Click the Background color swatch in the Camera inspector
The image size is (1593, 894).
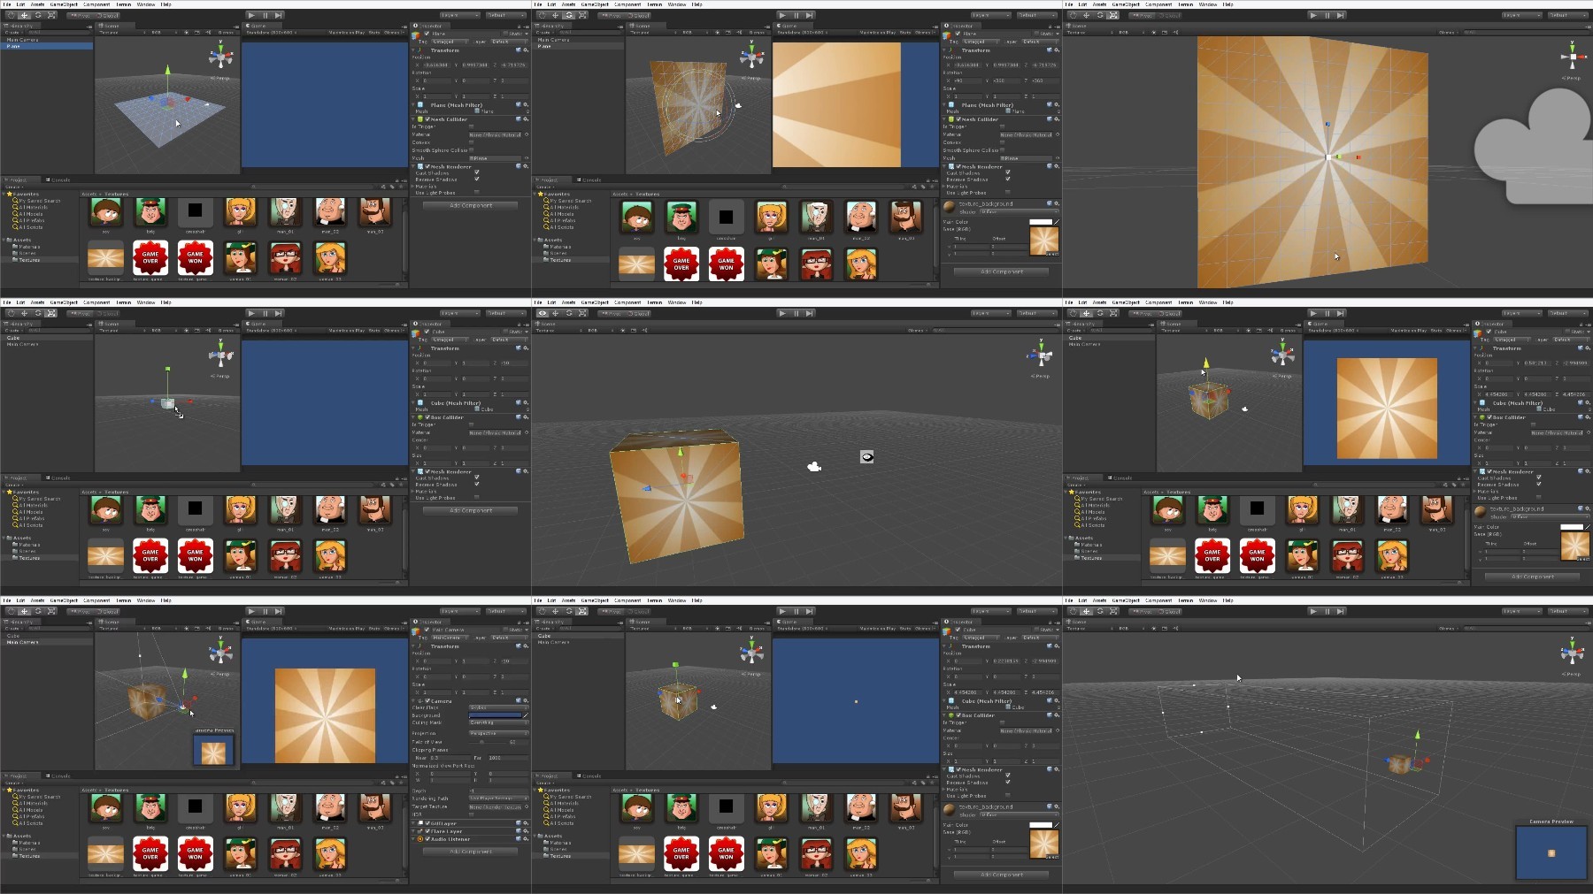point(496,714)
